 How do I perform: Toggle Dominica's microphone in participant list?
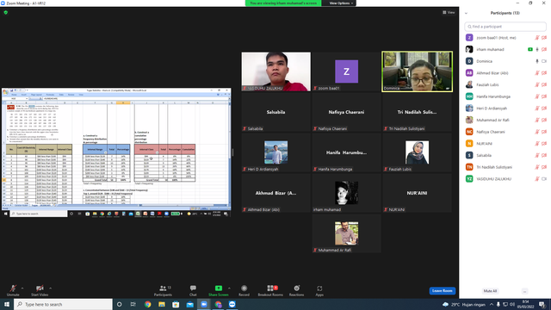tap(537, 61)
